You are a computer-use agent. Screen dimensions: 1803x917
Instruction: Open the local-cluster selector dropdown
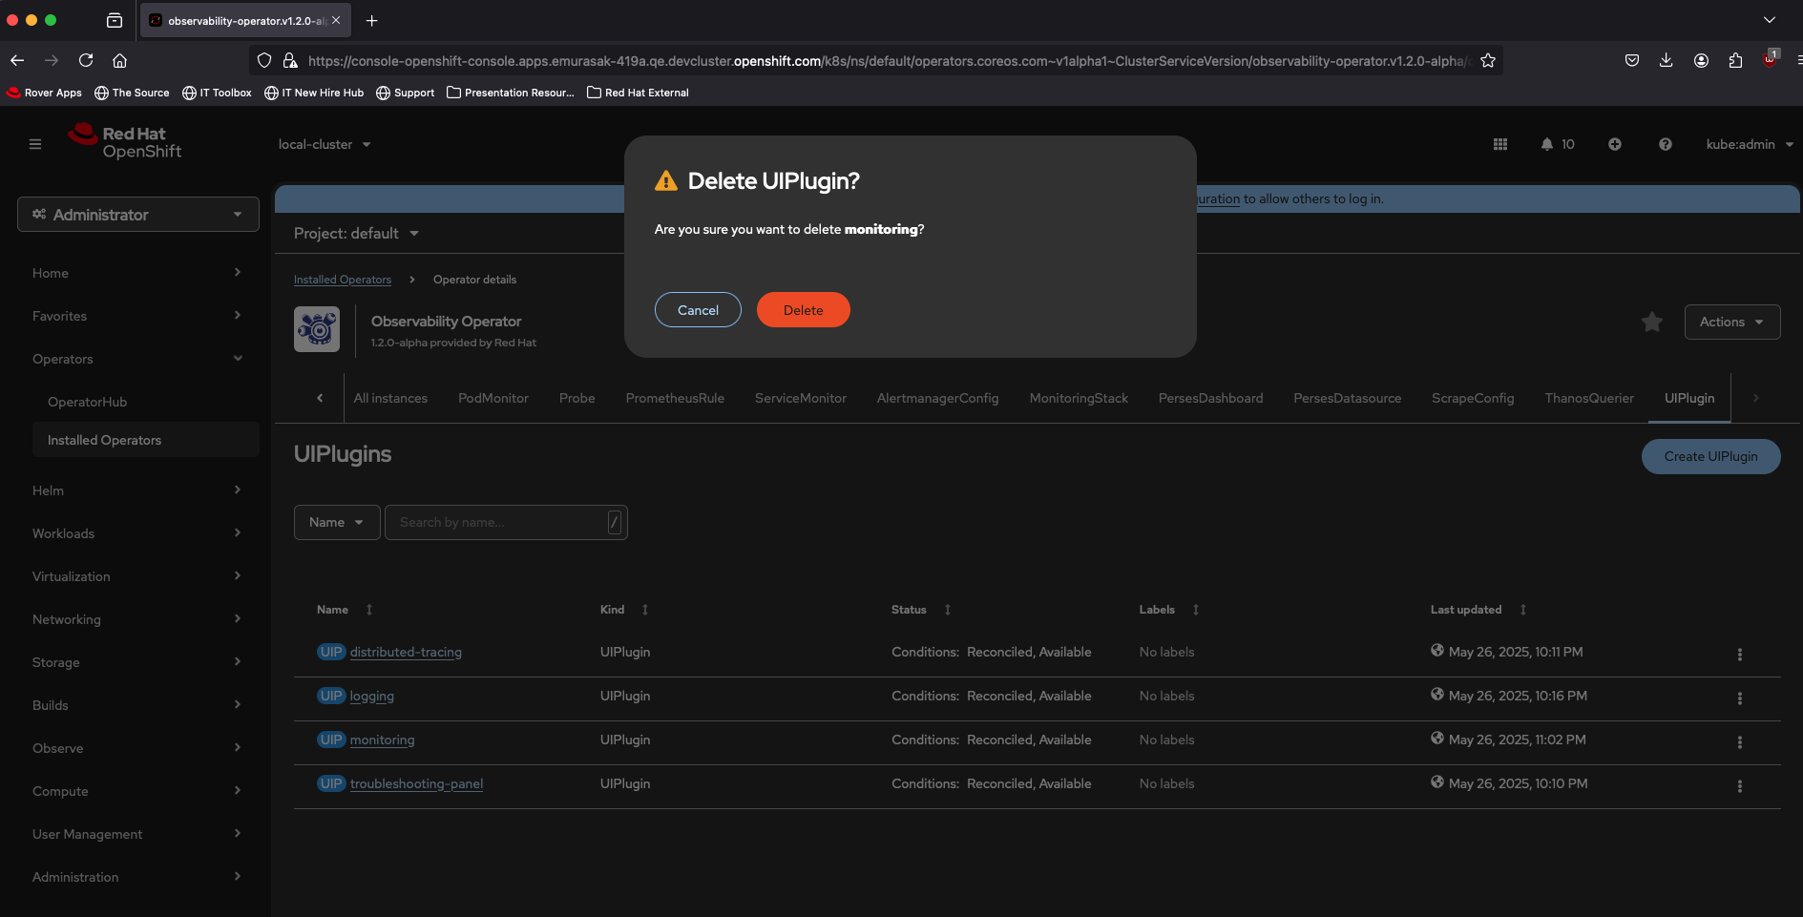[325, 144]
